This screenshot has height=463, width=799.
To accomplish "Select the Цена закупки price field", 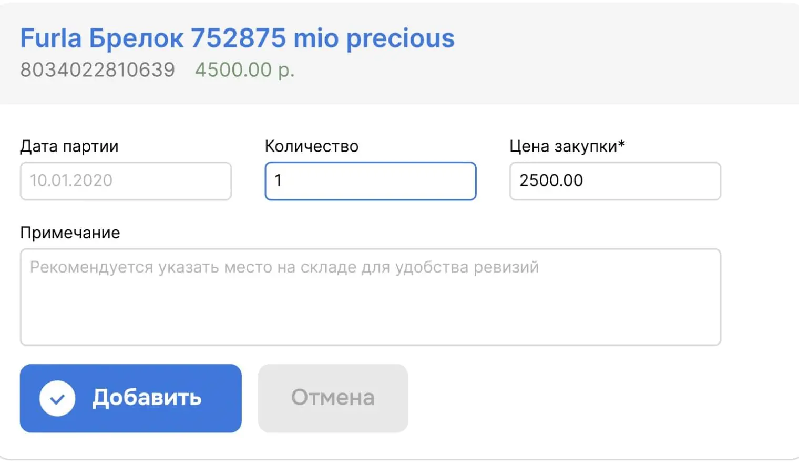I will click(614, 181).
